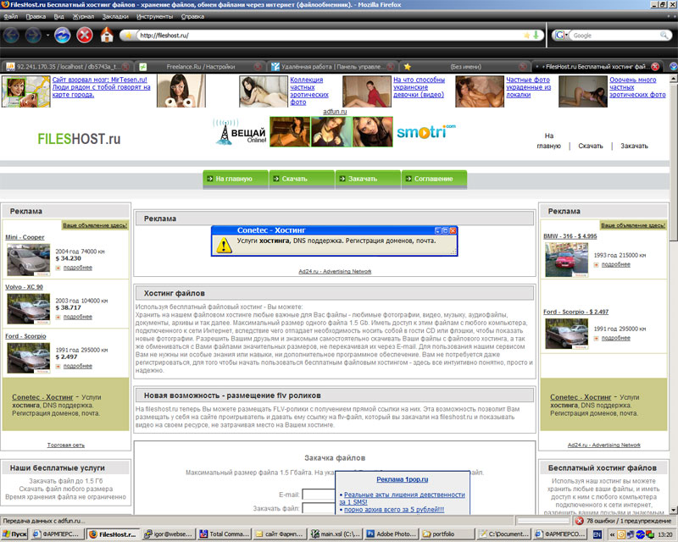The width and height of the screenshot is (678, 542).
Task: Close the Conetec popup ad with red X
Action: point(453,230)
